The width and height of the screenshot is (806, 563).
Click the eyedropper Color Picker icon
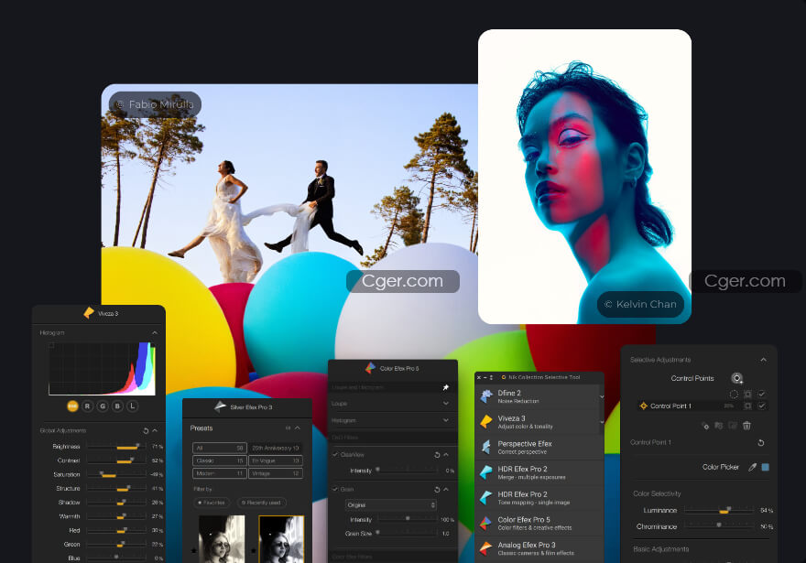coord(752,467)
